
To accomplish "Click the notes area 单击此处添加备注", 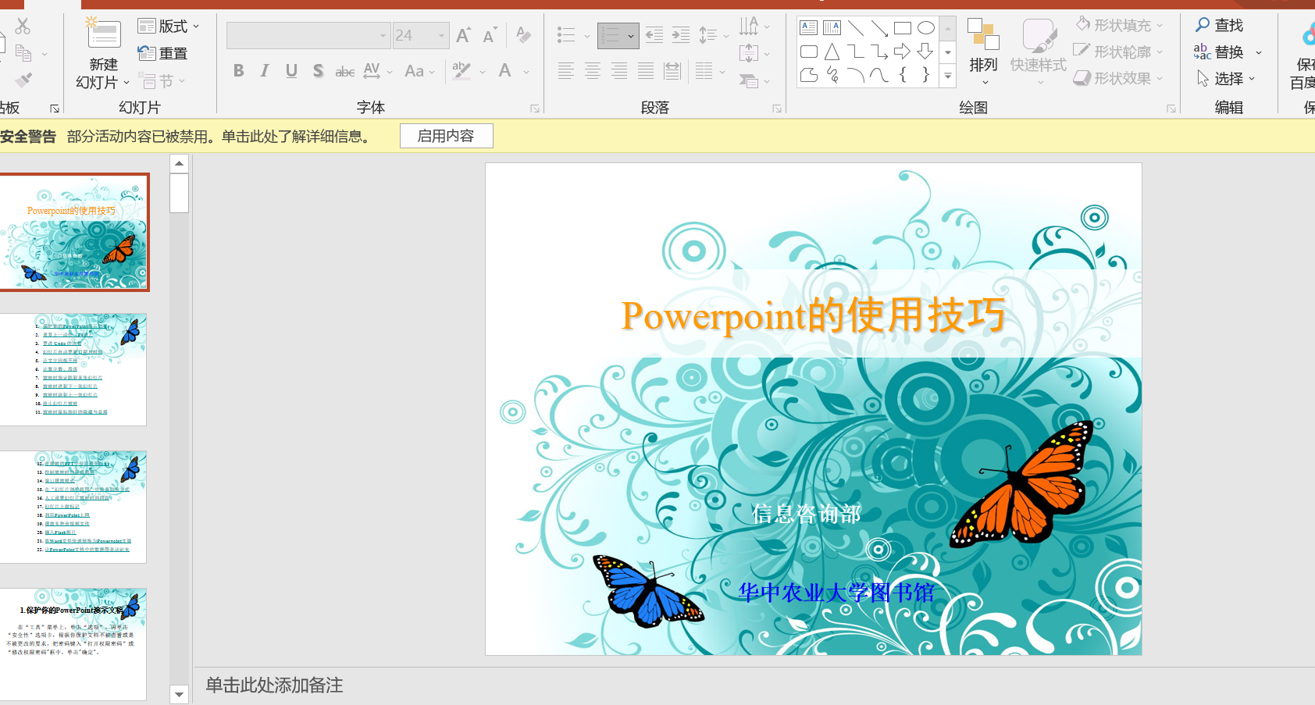I will click(x=274, y=685).
